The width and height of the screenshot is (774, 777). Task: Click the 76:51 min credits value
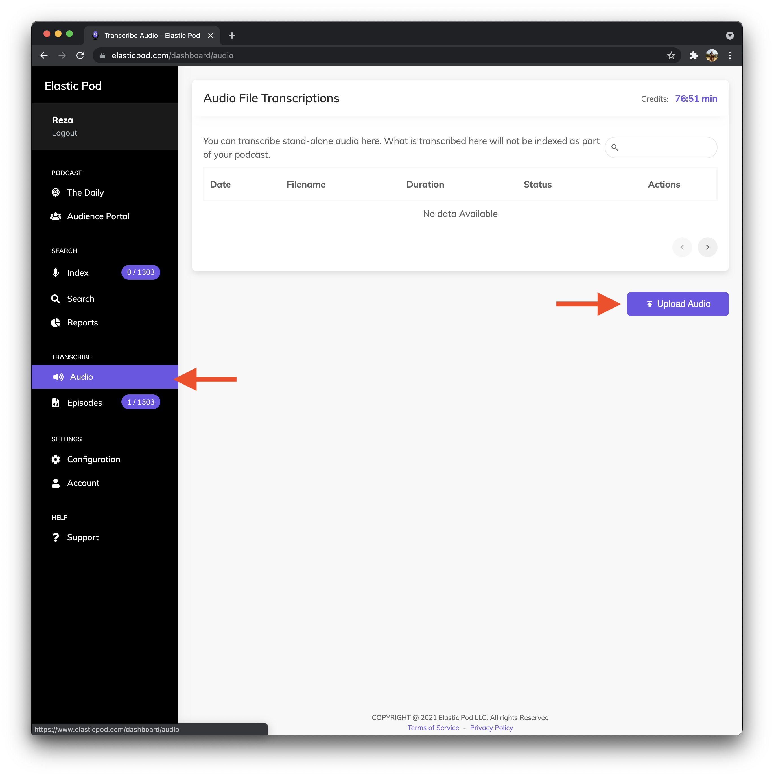tap(696, 99)
